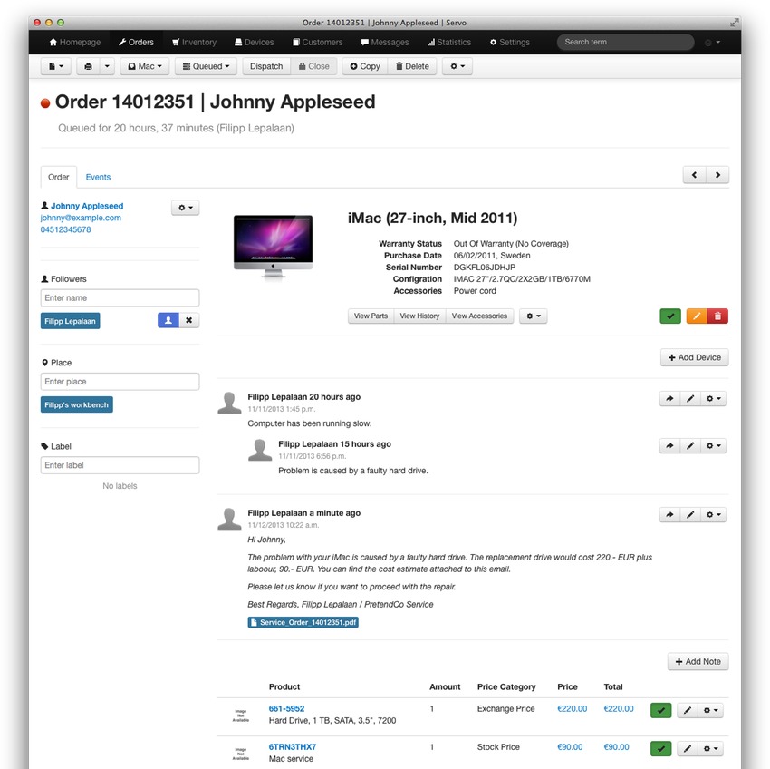
Task: Focus the Enter label field
Action: tap(120, 465)
